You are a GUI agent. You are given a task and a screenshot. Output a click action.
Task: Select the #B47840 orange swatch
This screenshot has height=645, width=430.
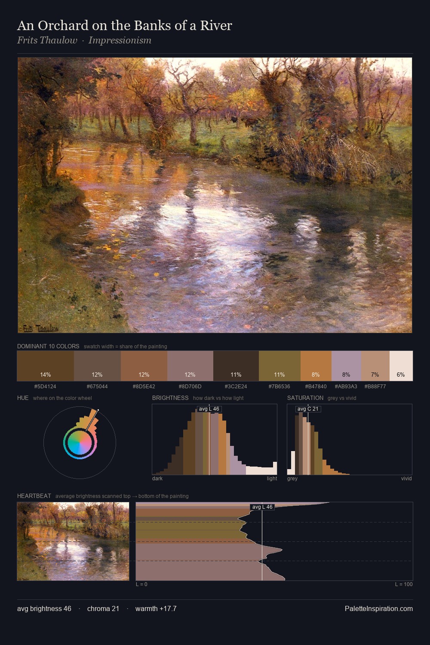(316, 366)
